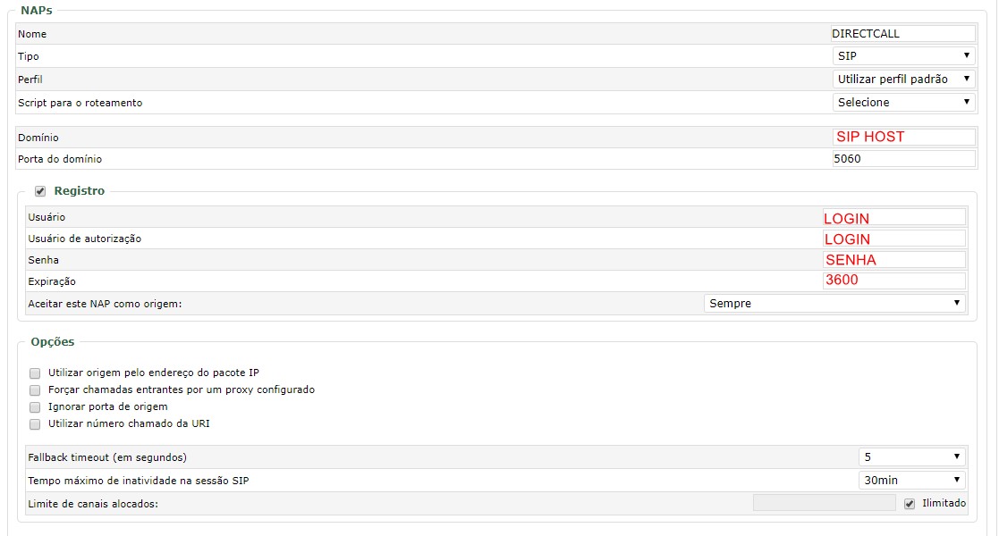Open Tempo máximo de inatividade dropdown
Viewport: 999px width, 536px height.
[911, 480]
